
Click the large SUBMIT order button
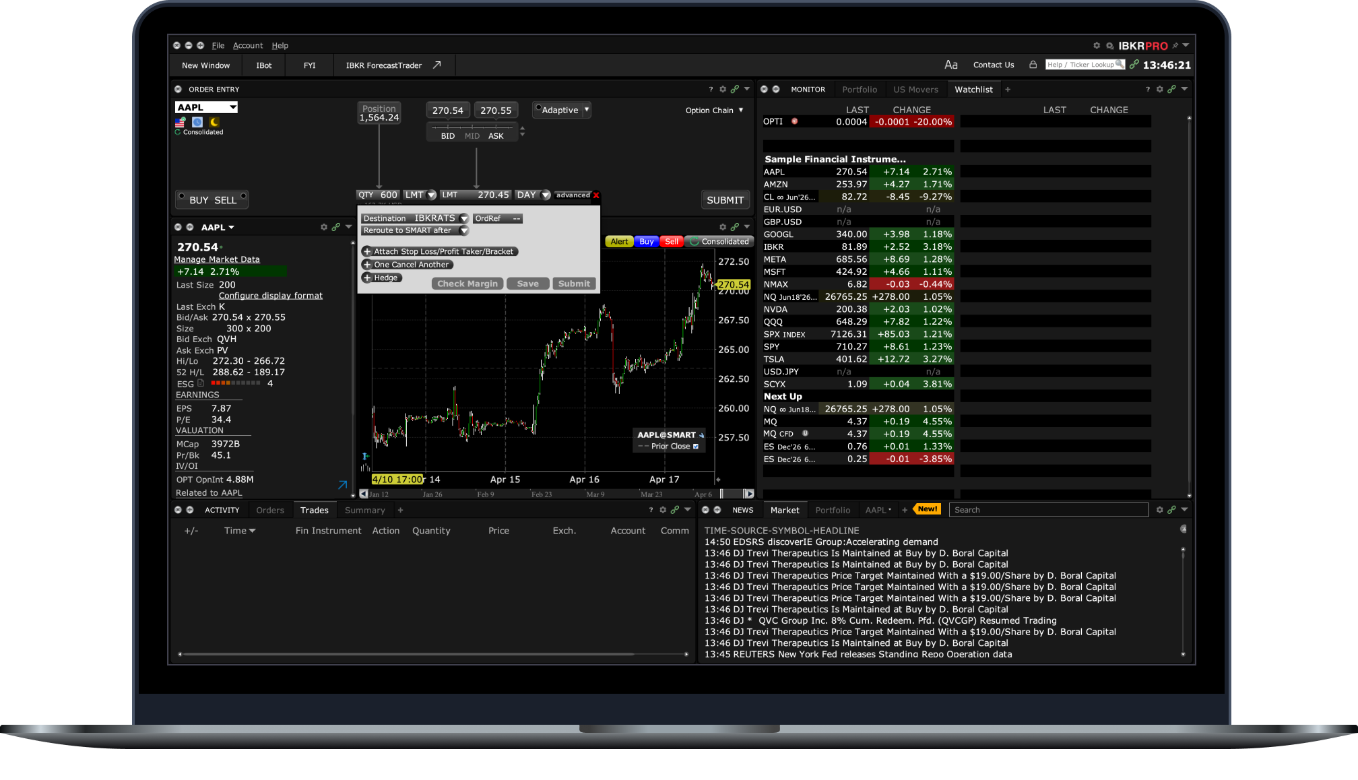coord(725,200)
